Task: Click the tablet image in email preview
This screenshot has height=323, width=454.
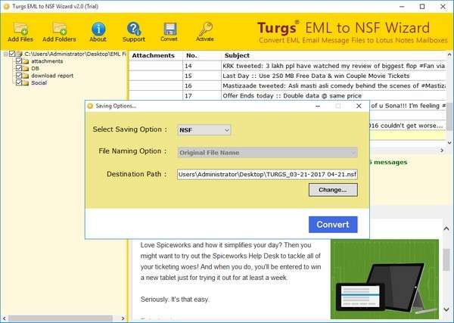Action: click(x=385, y=279)
